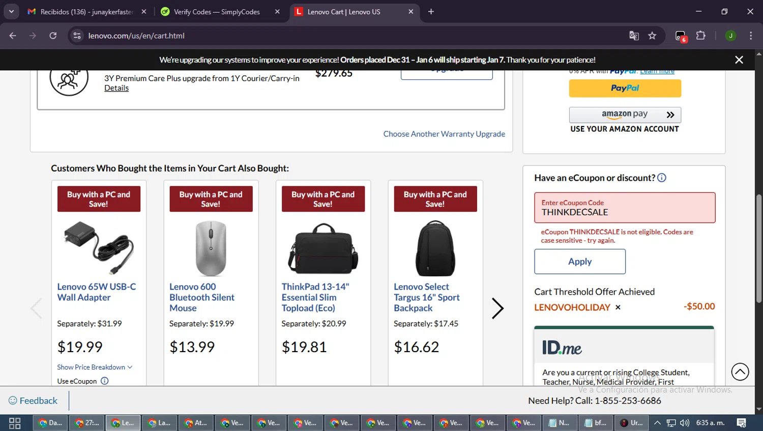
Task: Click the $13.99 mouse price
Action: (x=192, y=347)
